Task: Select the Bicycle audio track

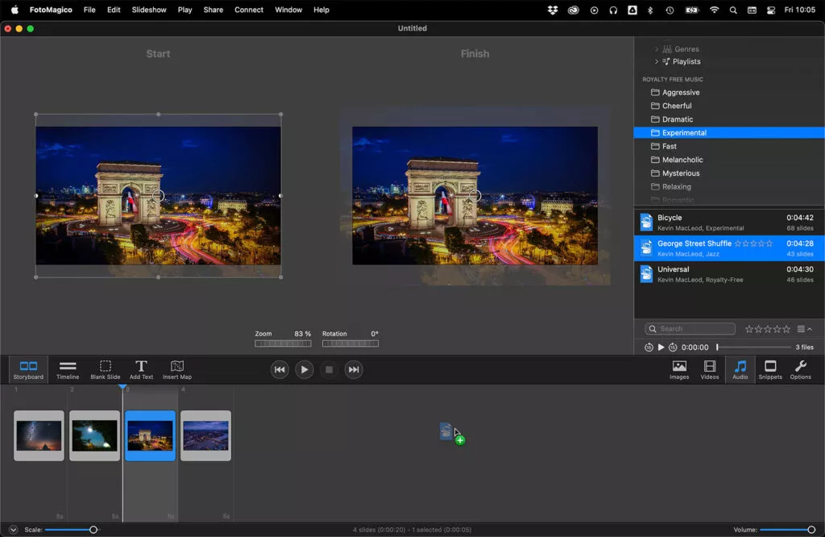Action: [x=729, y=223]
